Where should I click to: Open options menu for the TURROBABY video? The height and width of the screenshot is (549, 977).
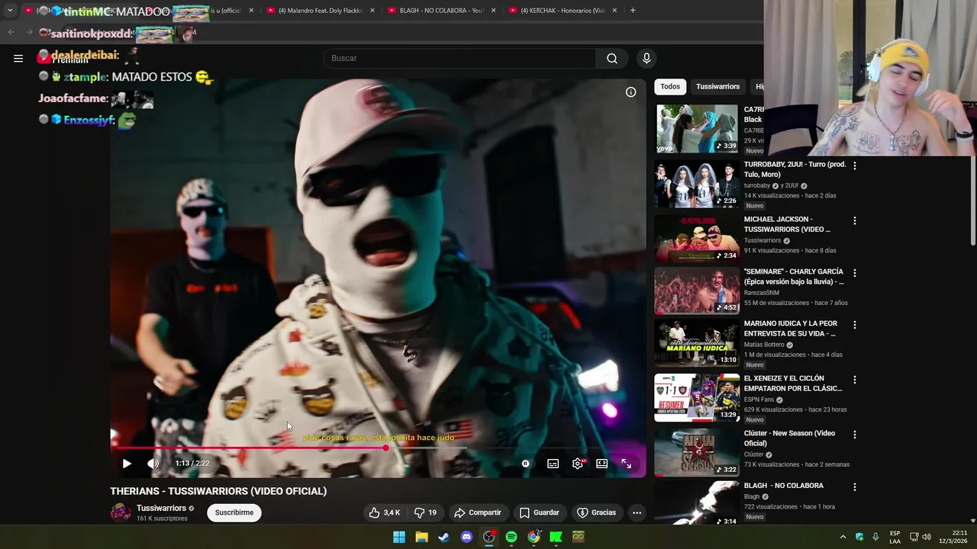coord(854,165)
